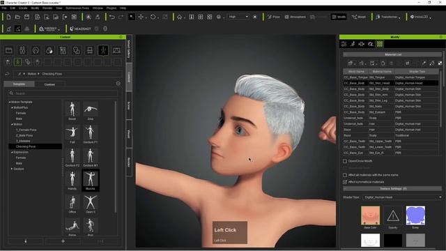Collapse the Expression tree node
The image size is (446, 251).
pyautogui.click(x=12, y=152)
